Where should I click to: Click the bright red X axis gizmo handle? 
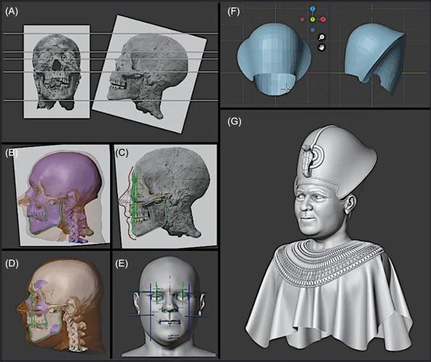click(x=323, y=20)
